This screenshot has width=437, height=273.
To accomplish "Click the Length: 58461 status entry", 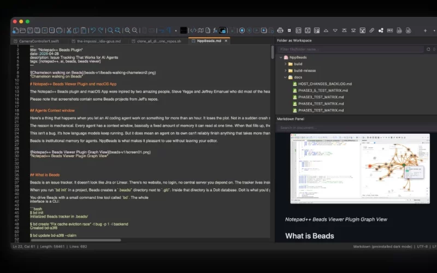I will pyautogui.click(x=52, y=247).
